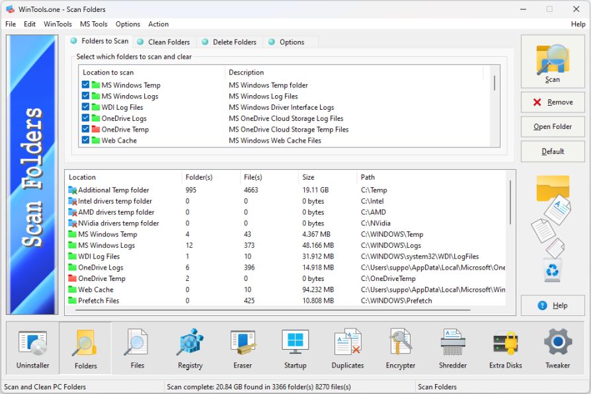Viewport: 591px width, 394px height.
Task: Click the WinTools.one title bar icon
Action: tap(10, 9)
